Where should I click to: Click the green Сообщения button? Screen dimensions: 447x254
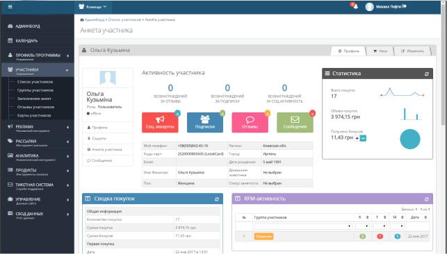point(295,122)
